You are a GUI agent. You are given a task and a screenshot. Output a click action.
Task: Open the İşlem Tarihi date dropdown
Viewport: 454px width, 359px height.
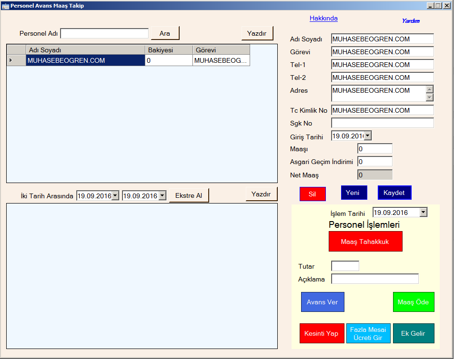click(424, 212)
